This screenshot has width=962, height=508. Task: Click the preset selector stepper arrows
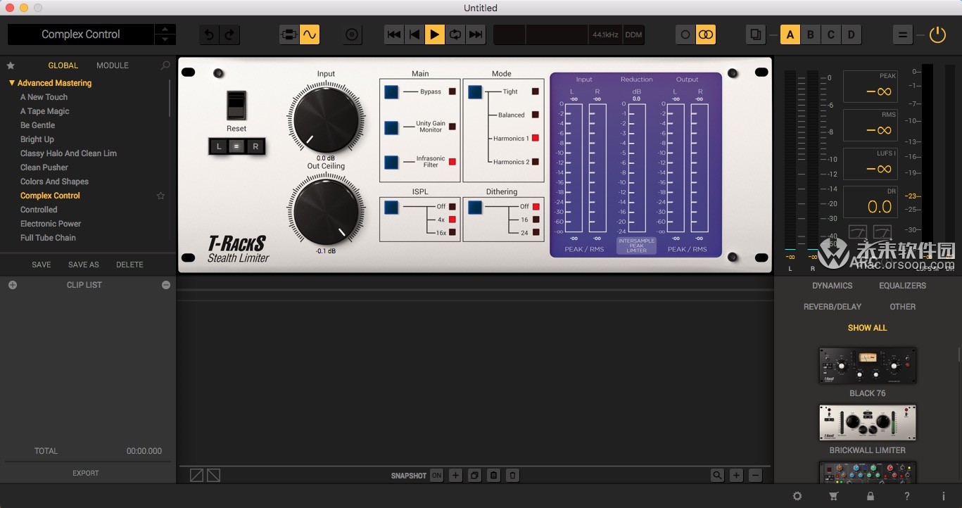coord(165,34)
